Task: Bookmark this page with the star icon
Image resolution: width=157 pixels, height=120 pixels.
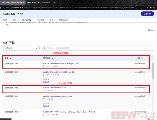Action: point(154,8)
